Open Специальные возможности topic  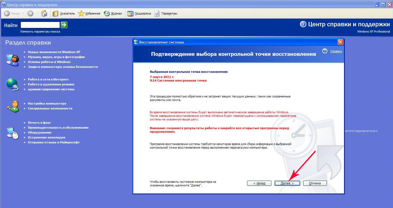50,108
